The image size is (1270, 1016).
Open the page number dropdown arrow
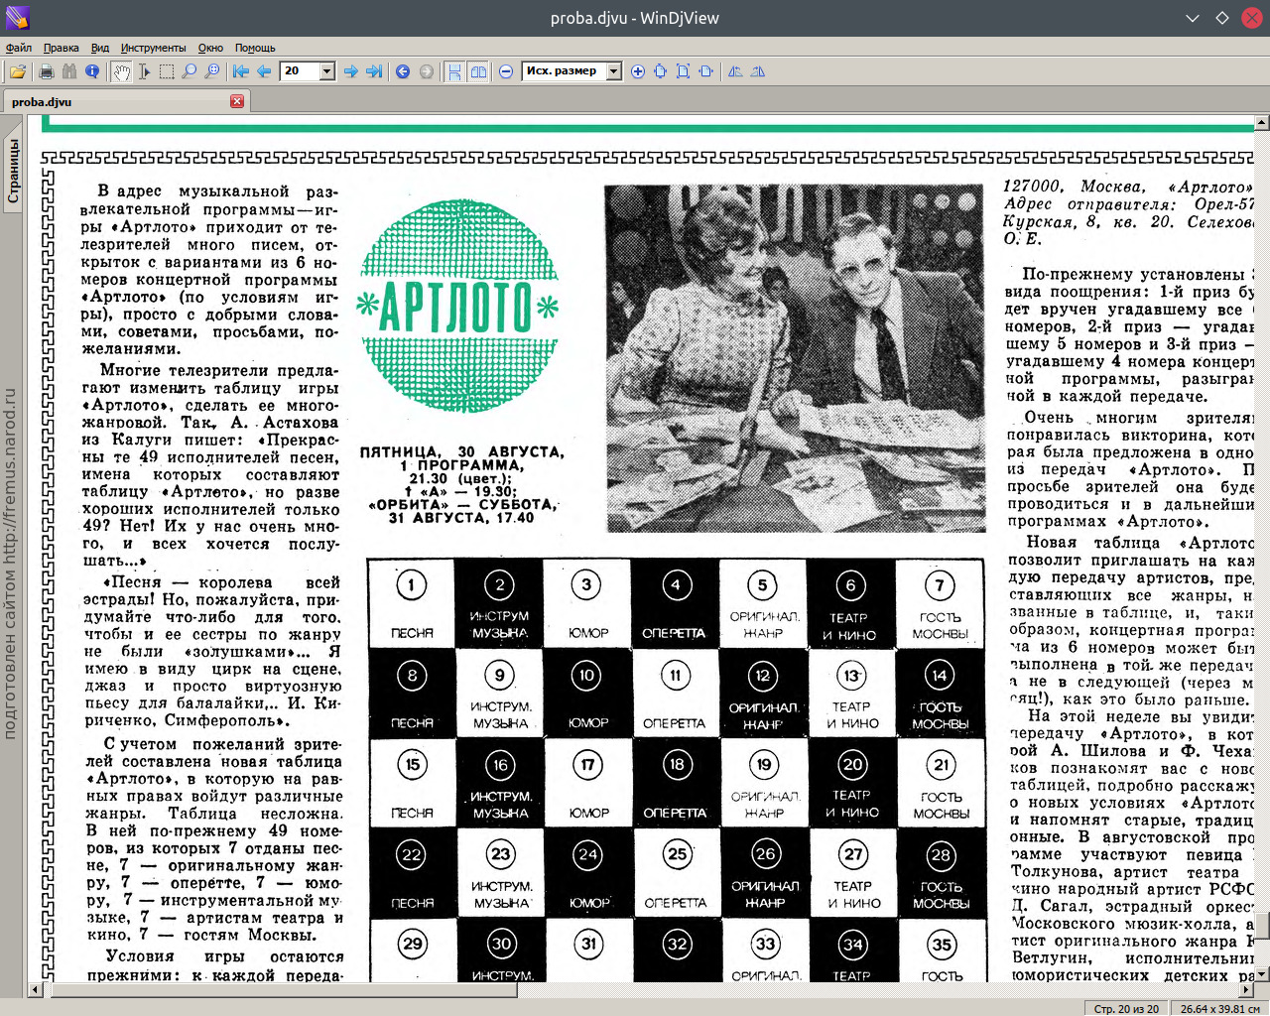point(327,71)
